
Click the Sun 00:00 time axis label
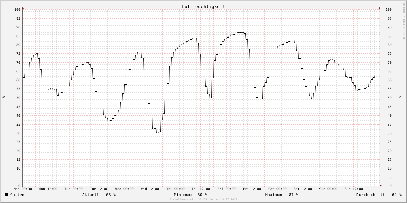pos(328,189)
